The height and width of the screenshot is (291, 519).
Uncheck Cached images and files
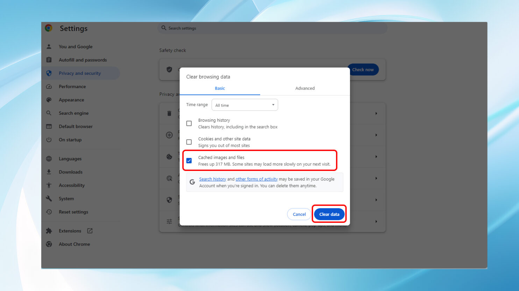pos(189,161)
